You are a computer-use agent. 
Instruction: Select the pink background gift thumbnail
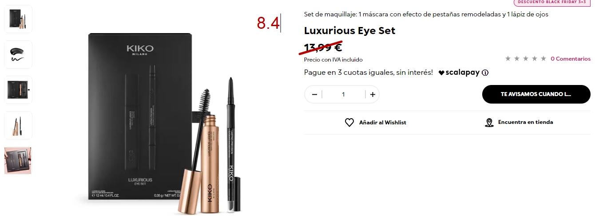[x=18, y=161]
